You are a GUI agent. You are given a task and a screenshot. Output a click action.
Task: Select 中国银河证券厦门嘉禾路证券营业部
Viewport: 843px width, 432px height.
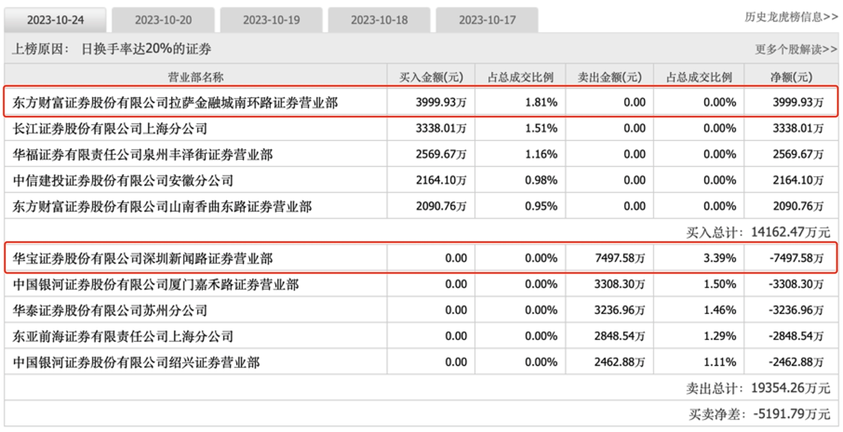click(156, 285)
